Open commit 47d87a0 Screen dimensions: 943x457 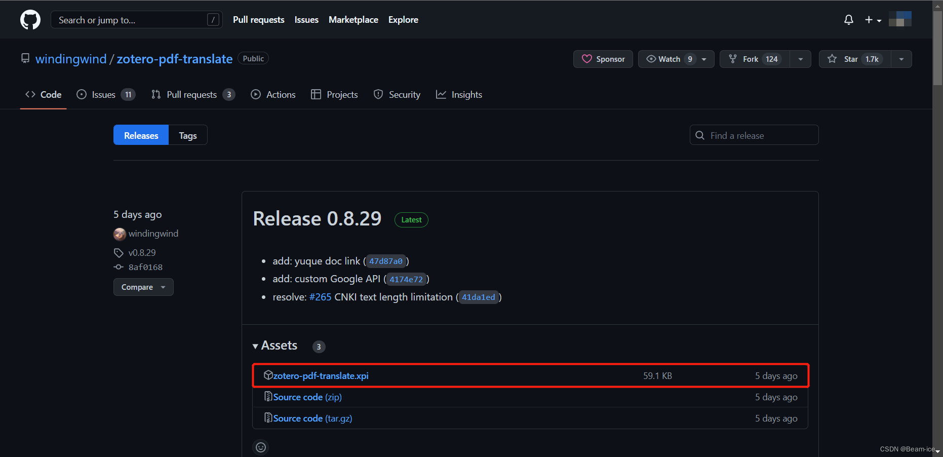[386, 261]
